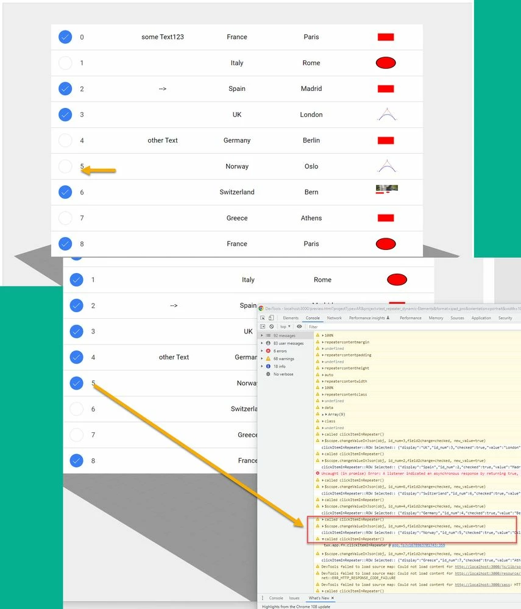This screenshot has height=609, width=521.
Task: Expand the 18 info group
Action: point(261,366)
